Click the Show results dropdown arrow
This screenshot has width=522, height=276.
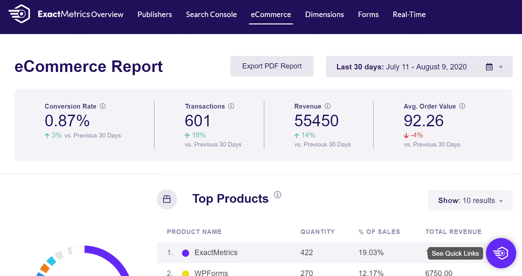point(501,201)
